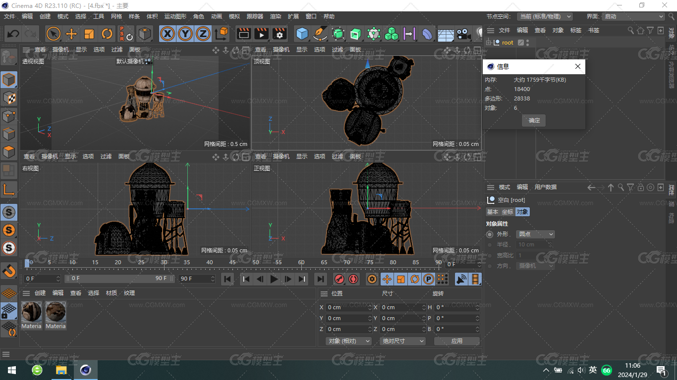Click the 应用 button in coordinates panel
677x380 pixels.
click(x=457, y=341)
